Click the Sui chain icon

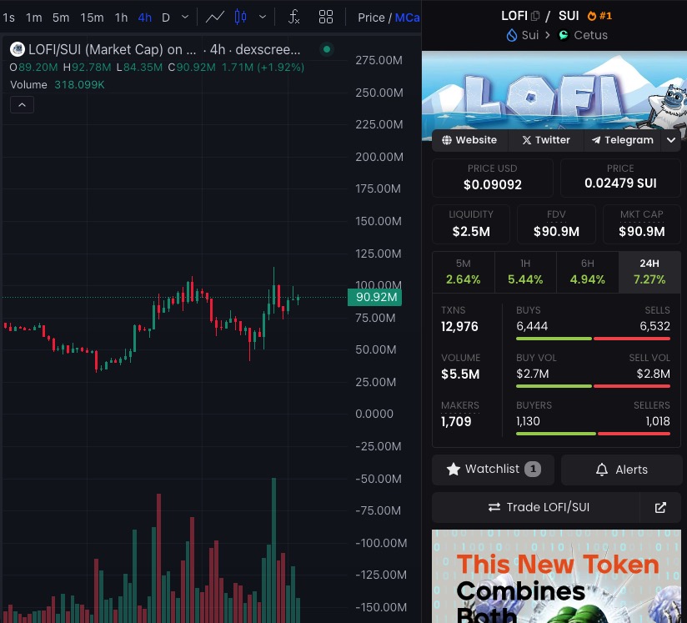coord(512,35)
